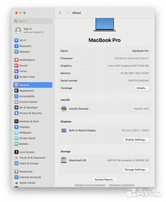Viewport: 166px width, 202px height.
Task: Open Wi-Fi settings icon
Action: [x=16, y=40]
